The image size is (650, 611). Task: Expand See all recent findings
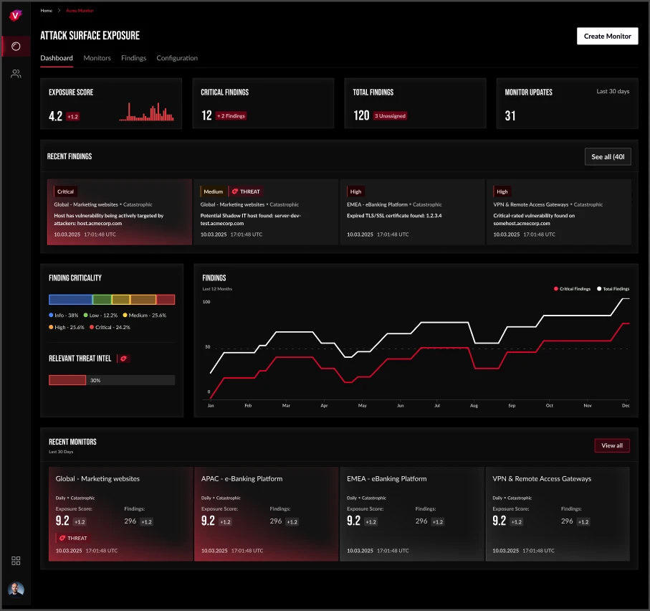tap(608, 156)
